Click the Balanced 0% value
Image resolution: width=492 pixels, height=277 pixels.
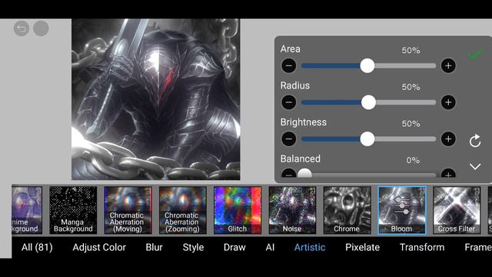coord(413,161)
